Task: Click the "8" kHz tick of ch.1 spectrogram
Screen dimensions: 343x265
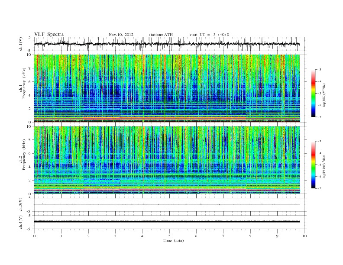Action: coord(30,68)
